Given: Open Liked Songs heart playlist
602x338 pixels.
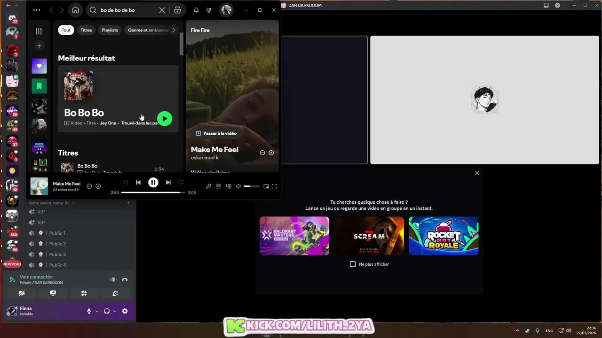Looking at the screenshot, I should [x=39, y=66].
